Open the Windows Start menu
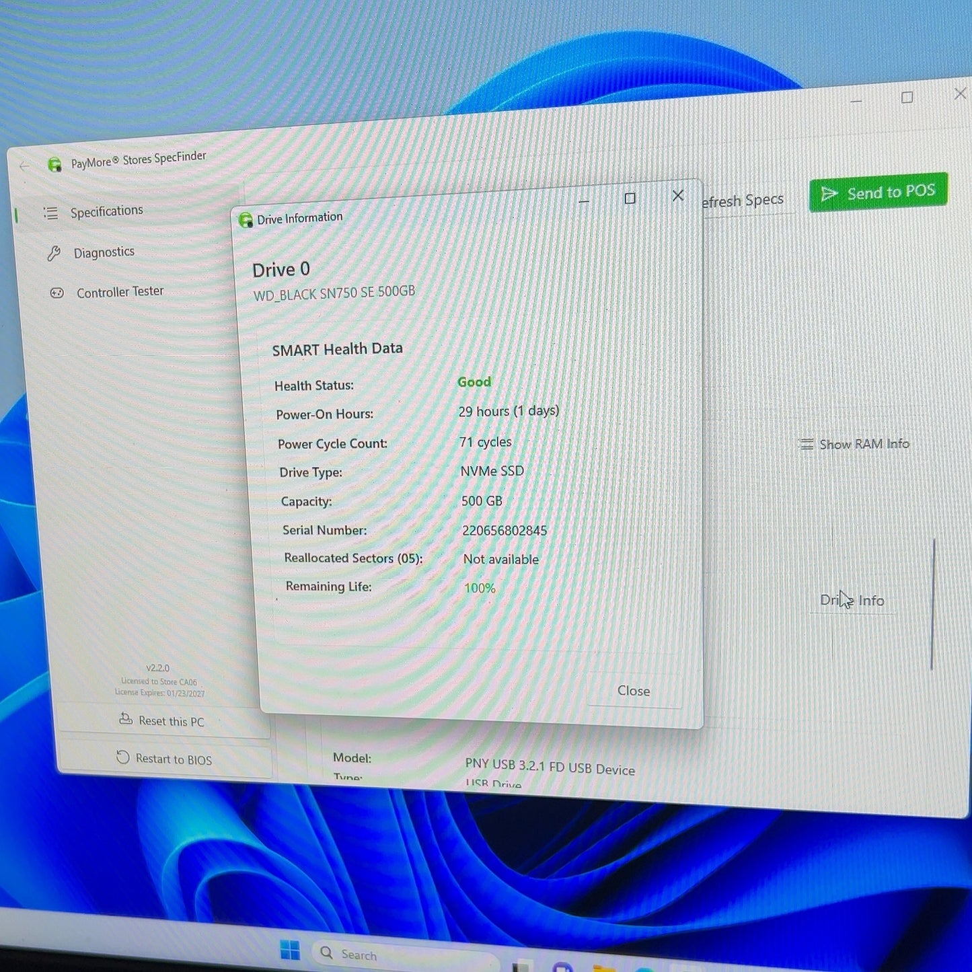This screenshot has height=972, width=972. (290, 950)
